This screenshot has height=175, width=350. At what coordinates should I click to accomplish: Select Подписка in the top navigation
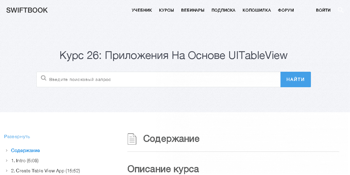pos(223,10)
